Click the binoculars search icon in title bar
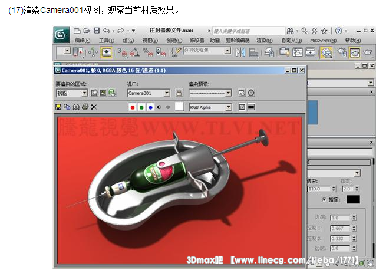This screenshot has height=270, width=376. 290,31
